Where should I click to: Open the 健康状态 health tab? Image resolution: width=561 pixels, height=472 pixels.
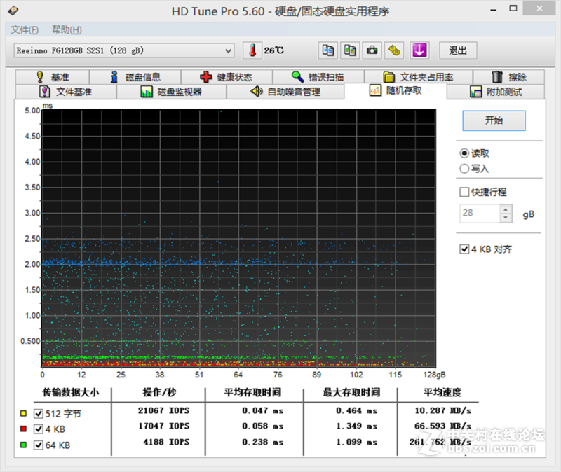[226, 77]
